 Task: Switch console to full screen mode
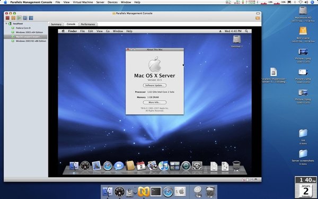pos(25,18)
